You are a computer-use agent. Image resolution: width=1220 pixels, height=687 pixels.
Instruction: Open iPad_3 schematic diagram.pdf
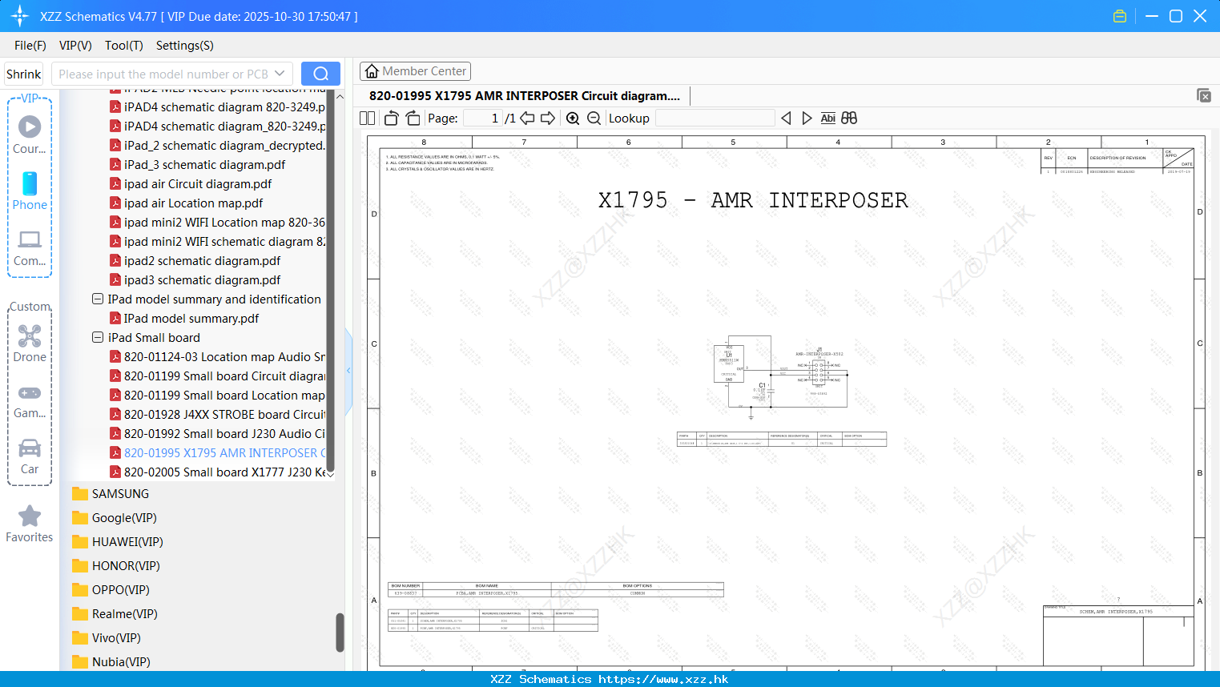point(198,164)
